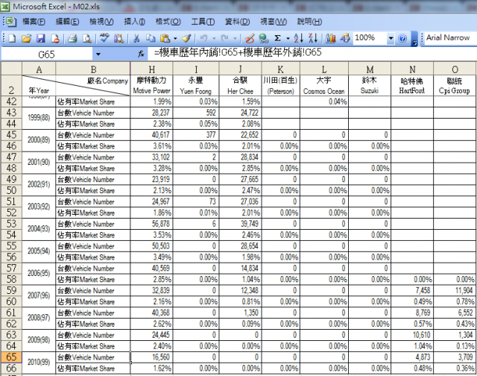Image resolution: width=477 pixels, height=376 pixels.
Task: Cut selection with the scissors icon
Action: pos(136,38)
